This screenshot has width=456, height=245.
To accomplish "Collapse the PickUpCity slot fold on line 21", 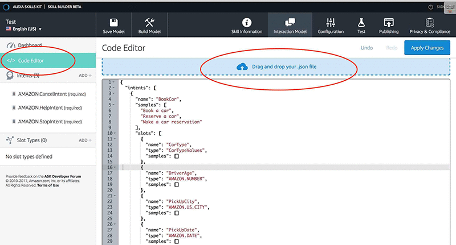I will (115, 196).
